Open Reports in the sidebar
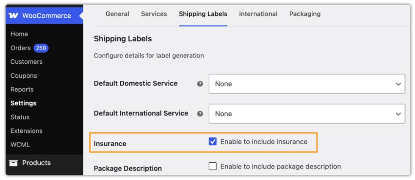Screen dimensions: 415x180 coord(22,90)
